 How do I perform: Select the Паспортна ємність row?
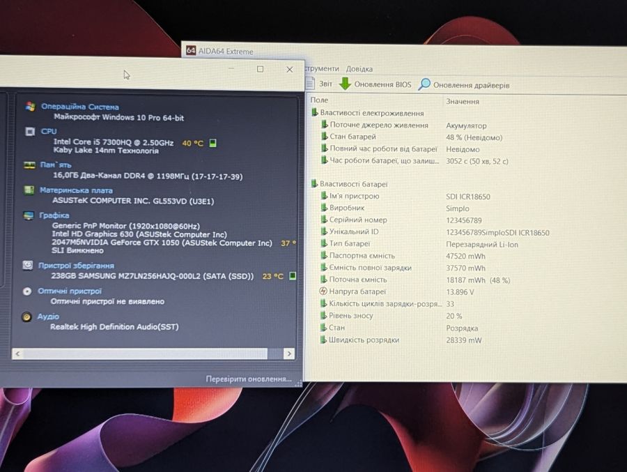(403, 256)
